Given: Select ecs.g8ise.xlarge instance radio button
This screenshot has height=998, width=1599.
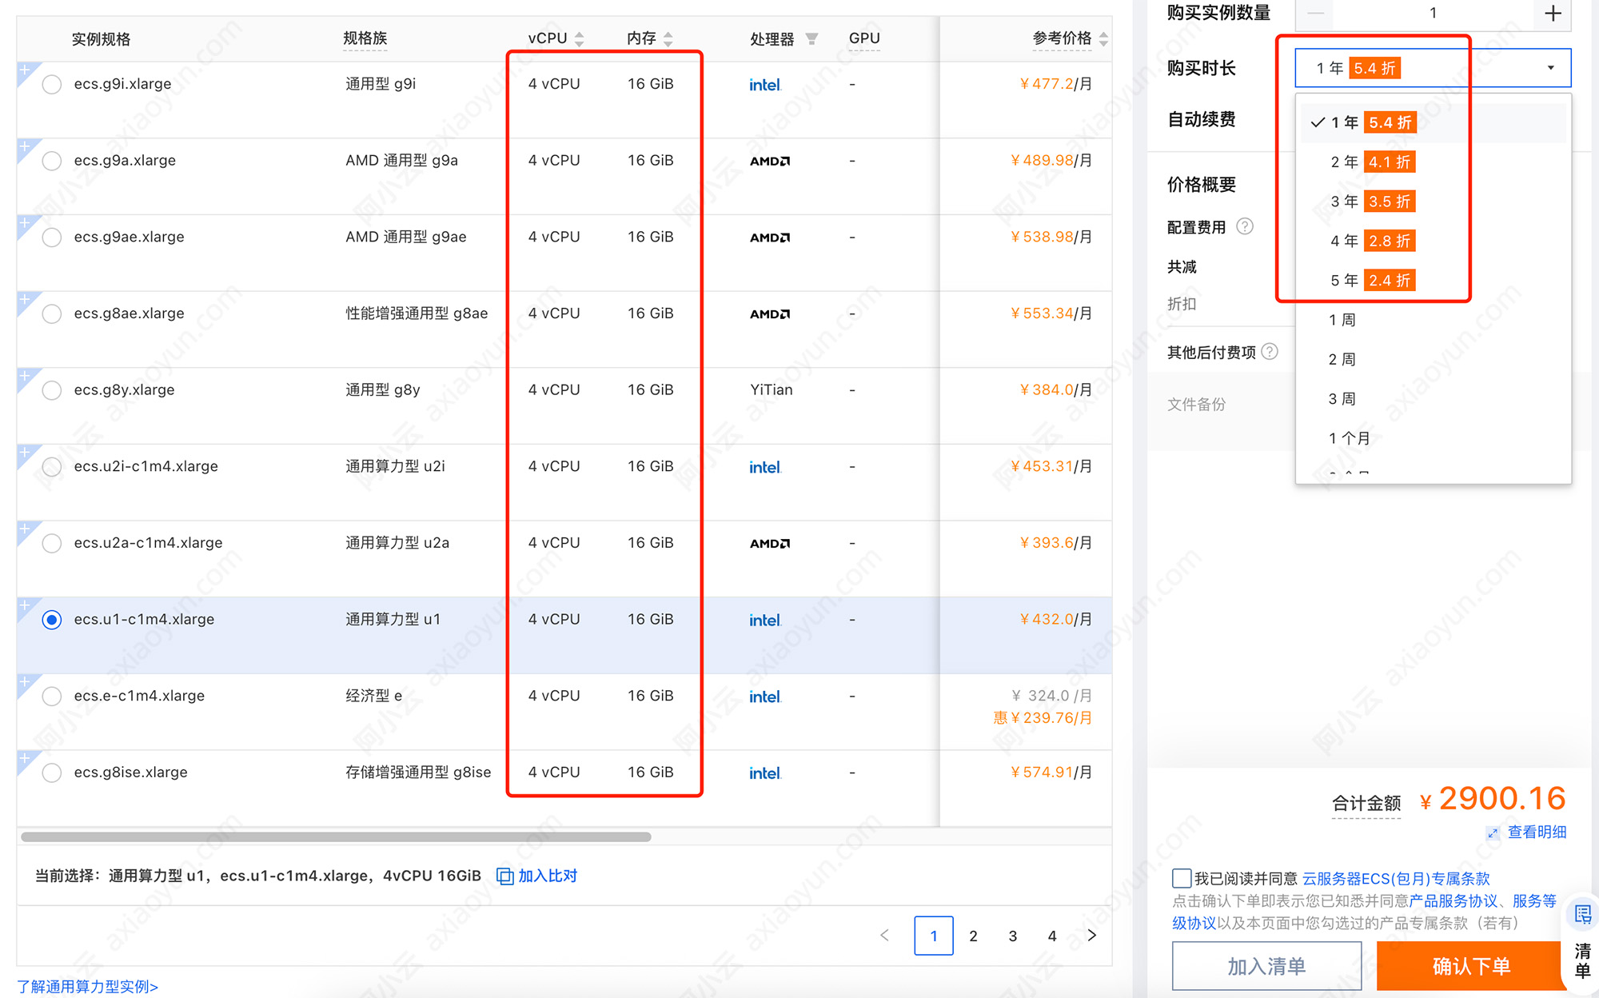Looking at the screenshot, I should 52,772.
